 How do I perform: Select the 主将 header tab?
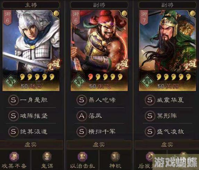(x=31, y=5)
